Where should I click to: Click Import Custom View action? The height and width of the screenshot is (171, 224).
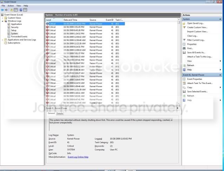coord(197,31)
